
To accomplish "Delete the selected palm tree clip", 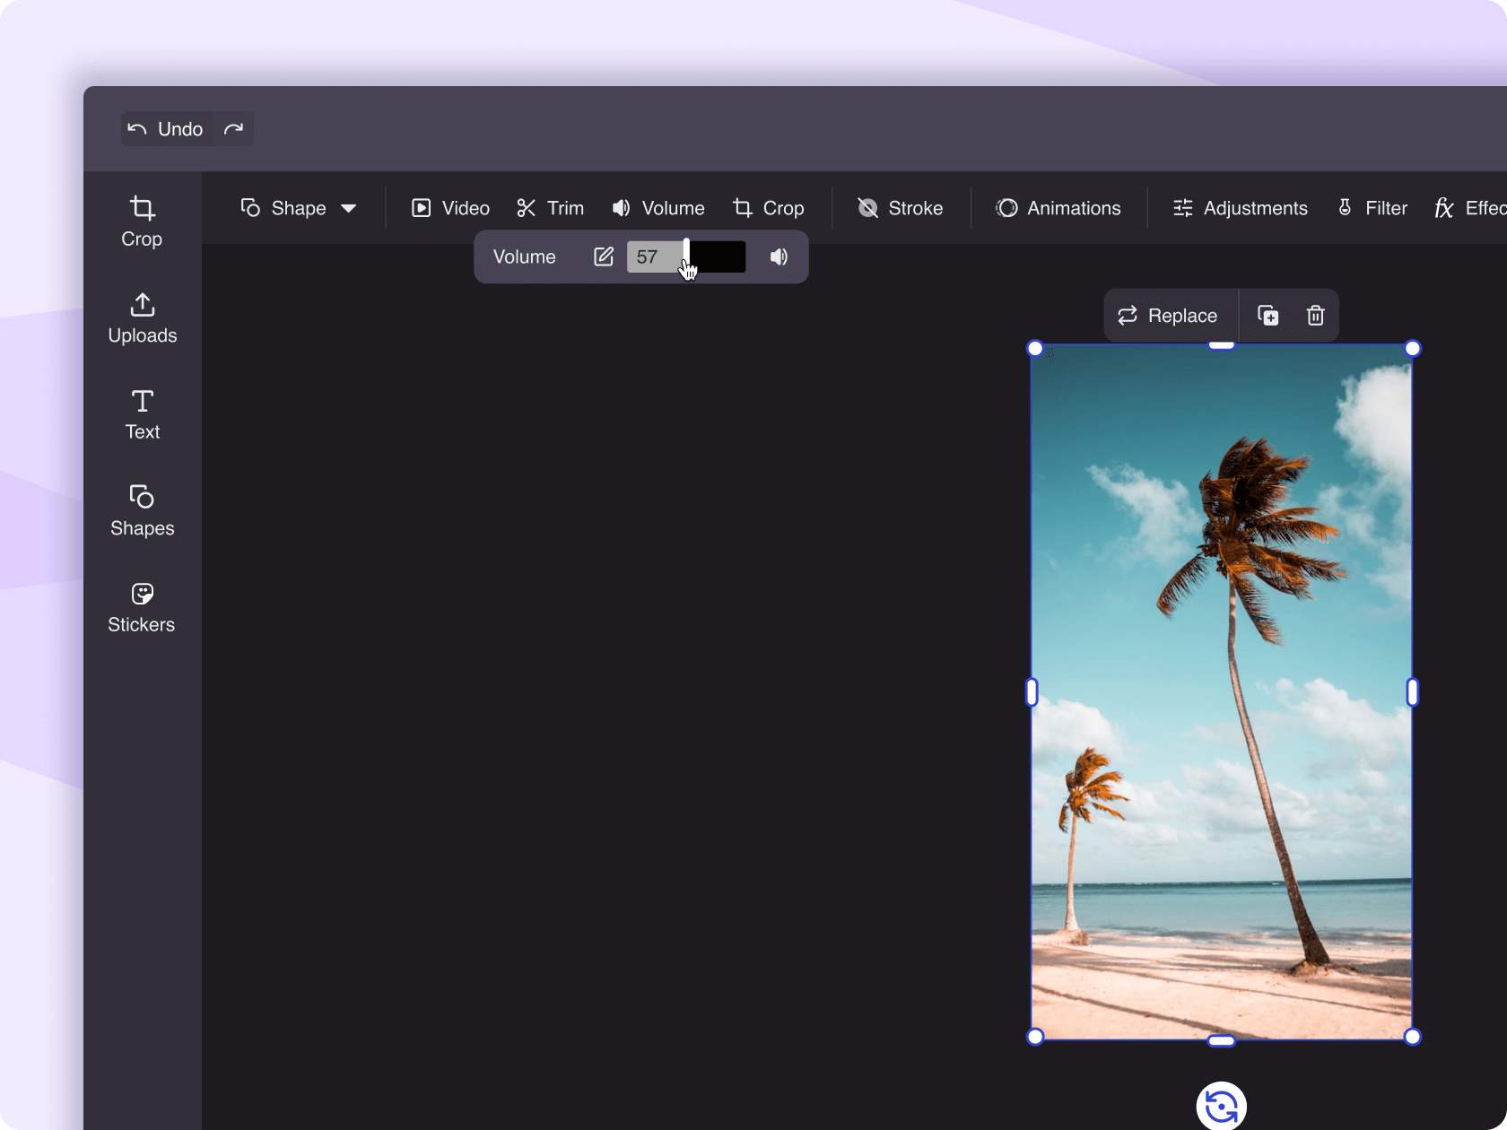I will [1315, 315].
